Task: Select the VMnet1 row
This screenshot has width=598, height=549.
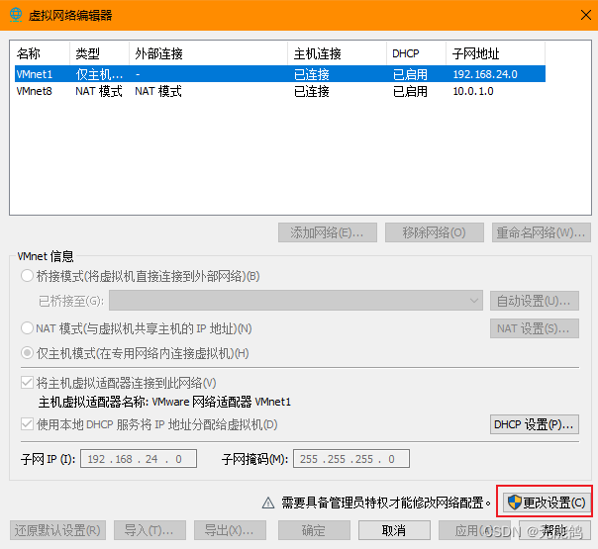Action: click(x=280, y=74)
